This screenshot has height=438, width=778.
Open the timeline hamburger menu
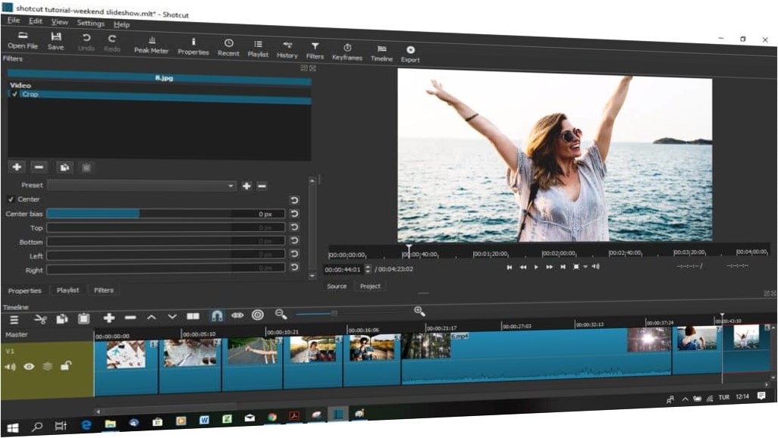pyautogui.click(x=14, y=320)
